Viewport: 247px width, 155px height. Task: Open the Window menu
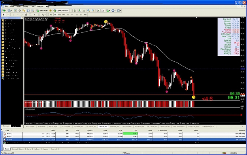(x=40, y=6)
